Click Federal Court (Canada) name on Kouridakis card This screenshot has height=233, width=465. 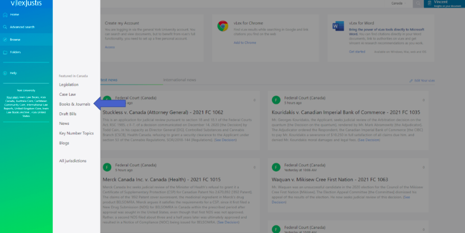[x=305, y=98]
